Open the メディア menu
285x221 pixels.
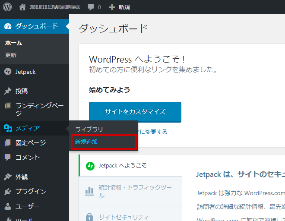coord(28,128)
